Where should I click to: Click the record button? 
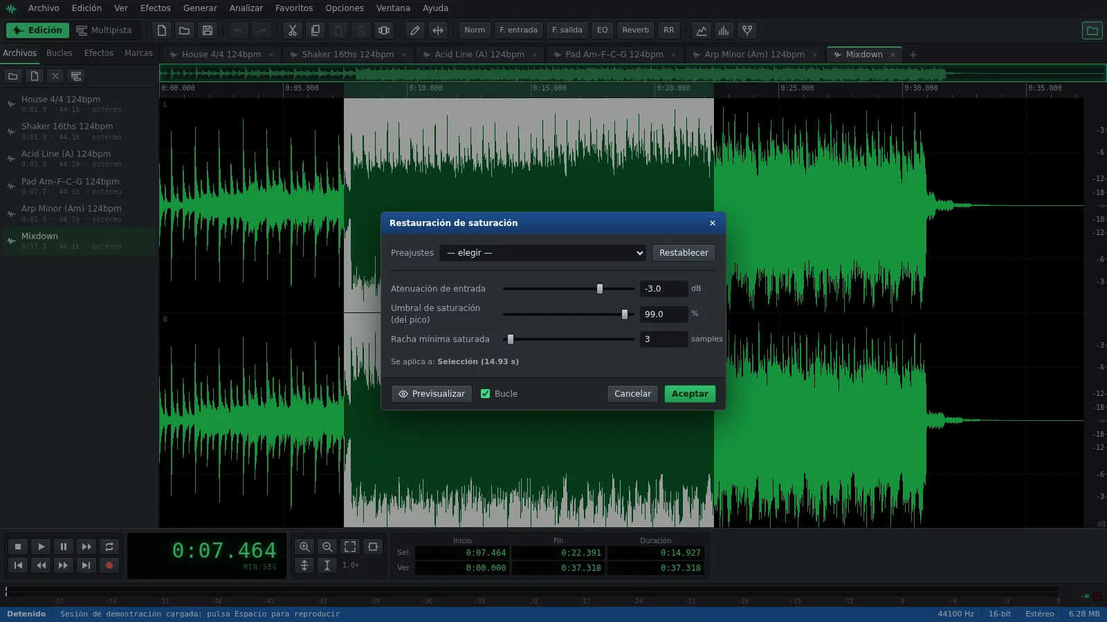point(109,565)
